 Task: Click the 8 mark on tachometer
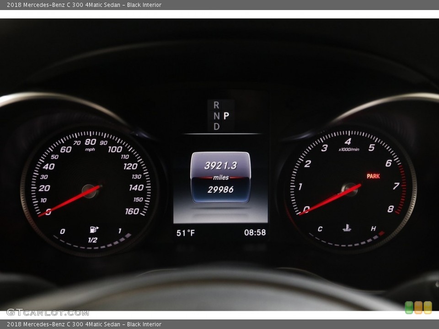point(390,209)
